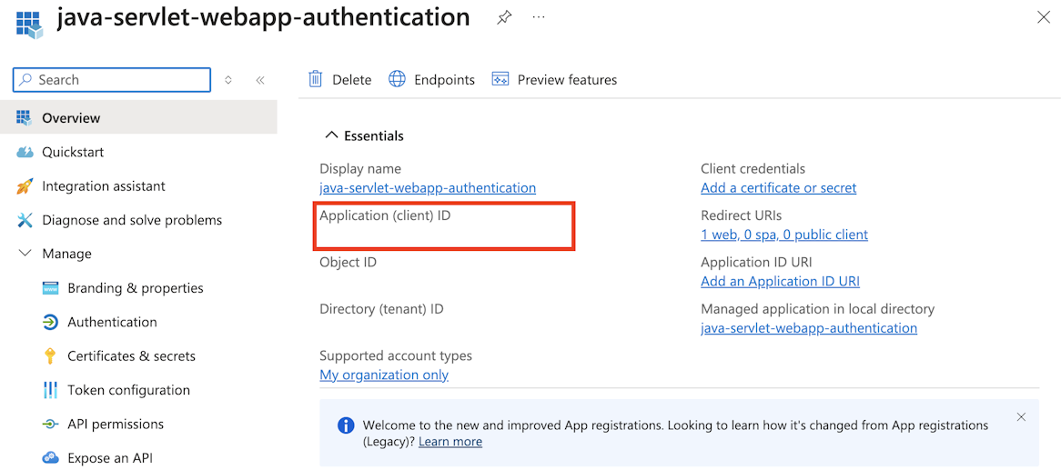The height and width of the screenshot is (470, 1061).
Task: Click the Learn more link in banner
Action: tap(450, 442)
